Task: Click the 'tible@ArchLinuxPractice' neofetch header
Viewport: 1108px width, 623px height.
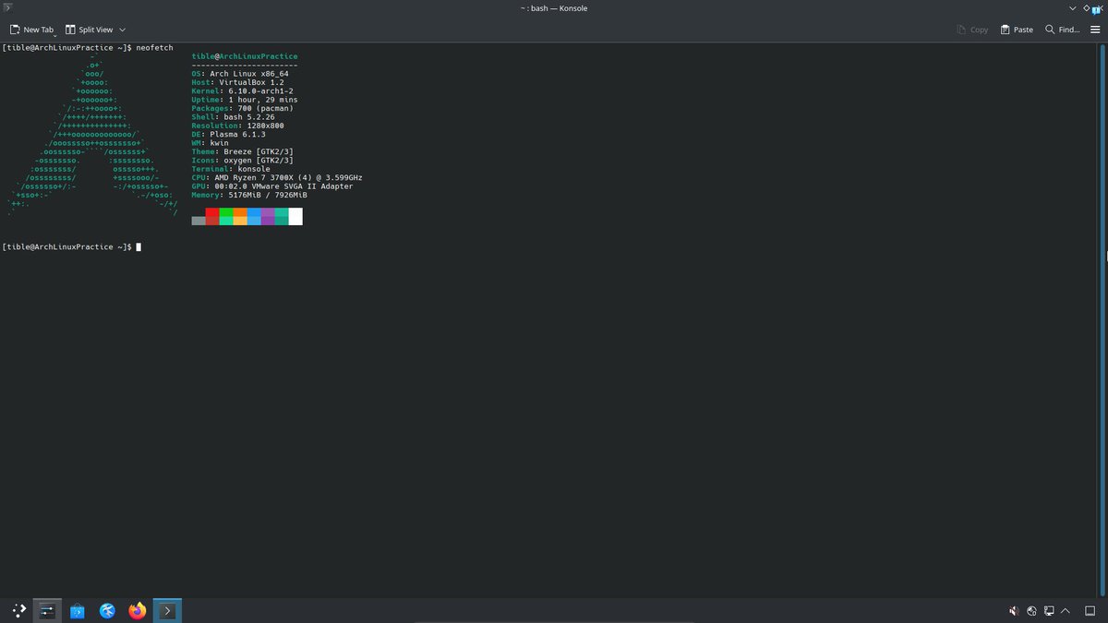Action: click(245, 56)
